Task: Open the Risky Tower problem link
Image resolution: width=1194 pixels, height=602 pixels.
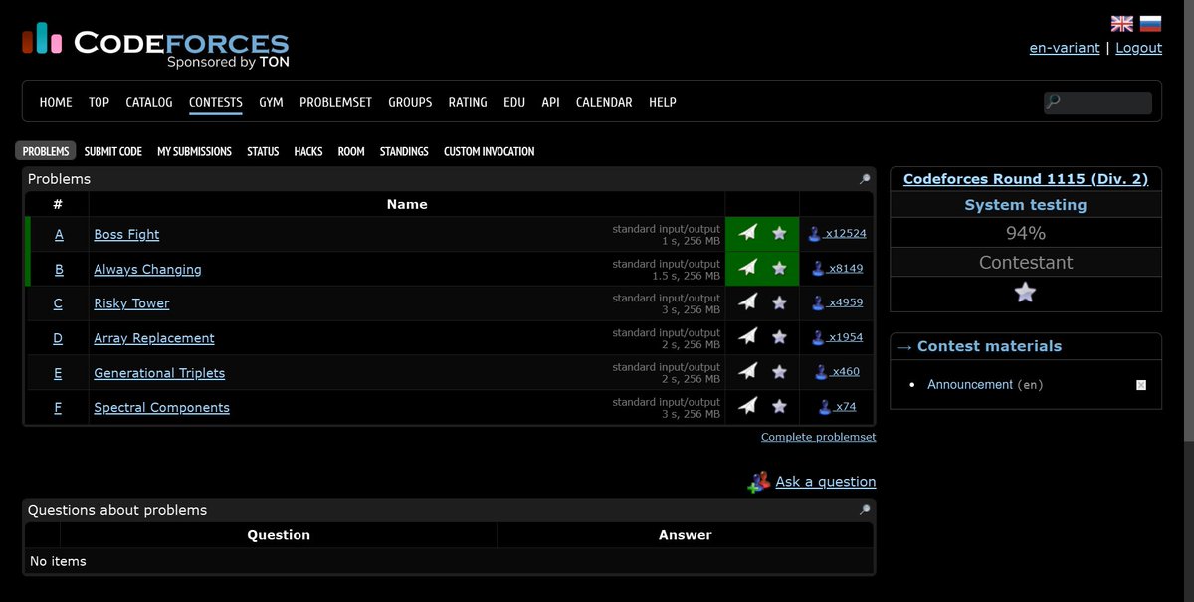Action: [131, 303]
